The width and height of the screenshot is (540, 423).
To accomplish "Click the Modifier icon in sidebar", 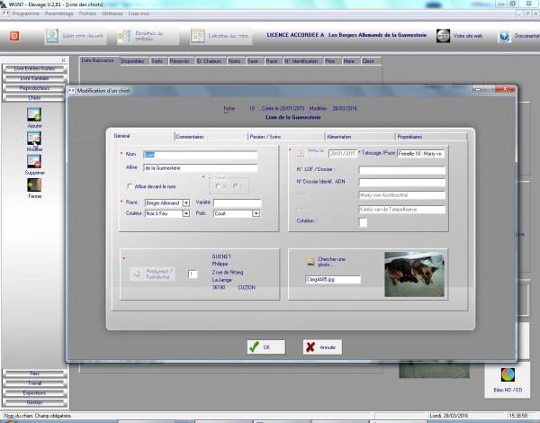I will 34,139.
